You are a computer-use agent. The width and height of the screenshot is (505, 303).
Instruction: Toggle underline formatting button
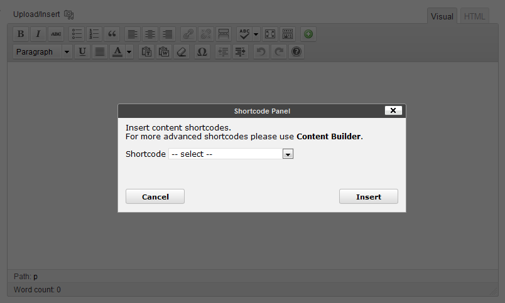[82, 52]
